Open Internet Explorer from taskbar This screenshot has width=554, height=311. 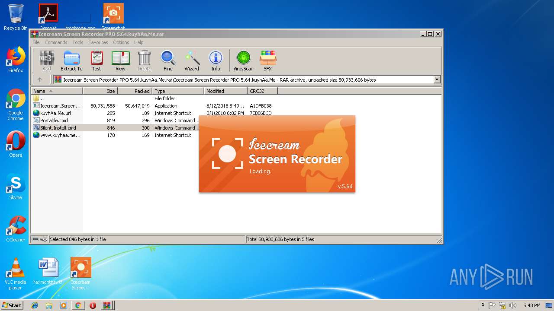coord(35,305)
